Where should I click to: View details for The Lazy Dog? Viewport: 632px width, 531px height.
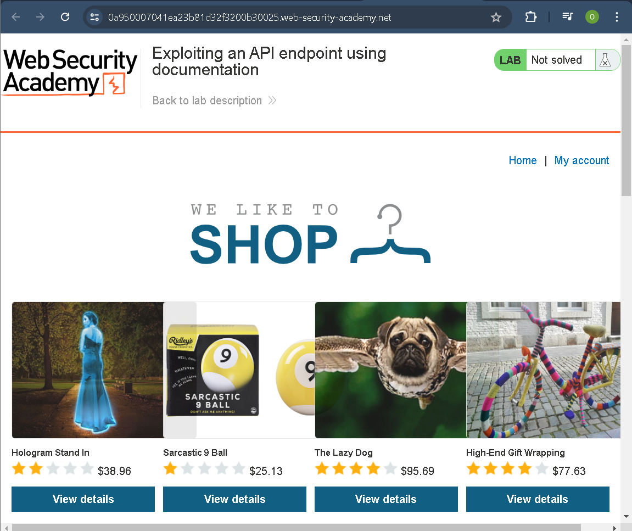(386, 499)
